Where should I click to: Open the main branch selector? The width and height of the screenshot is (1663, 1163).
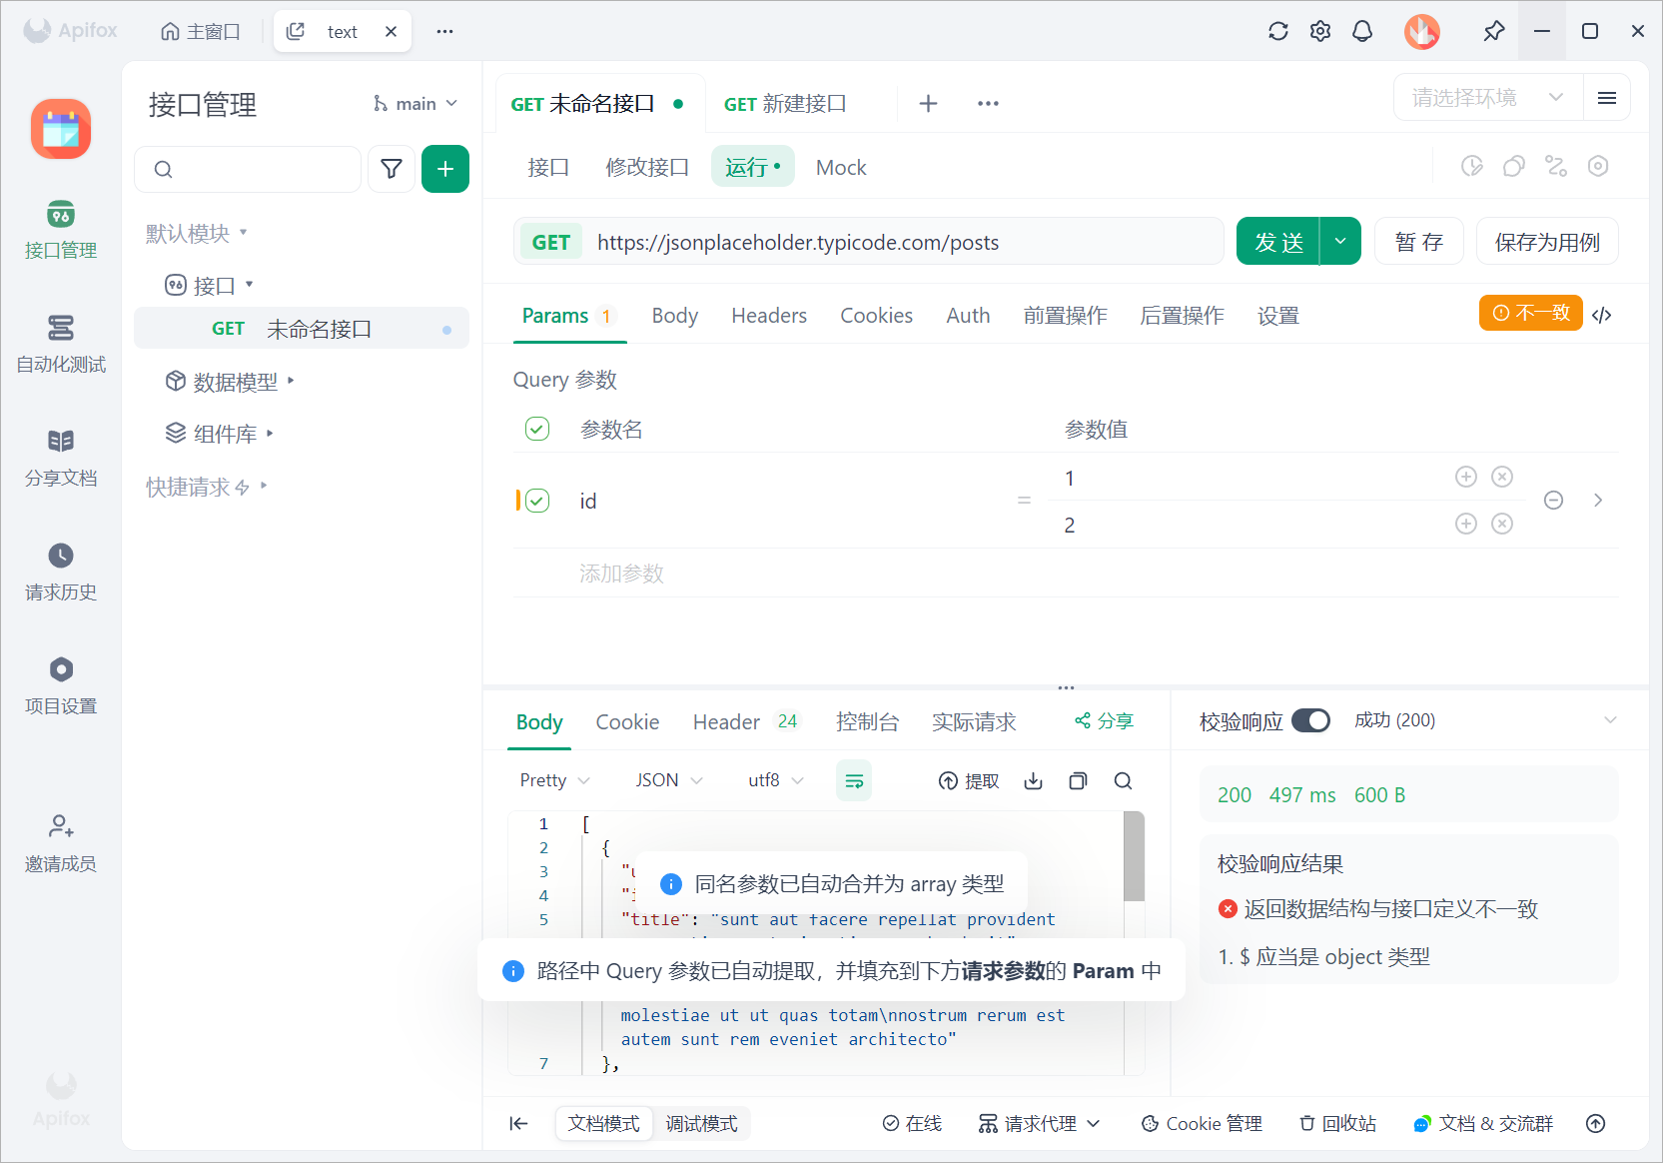[414, 103]
